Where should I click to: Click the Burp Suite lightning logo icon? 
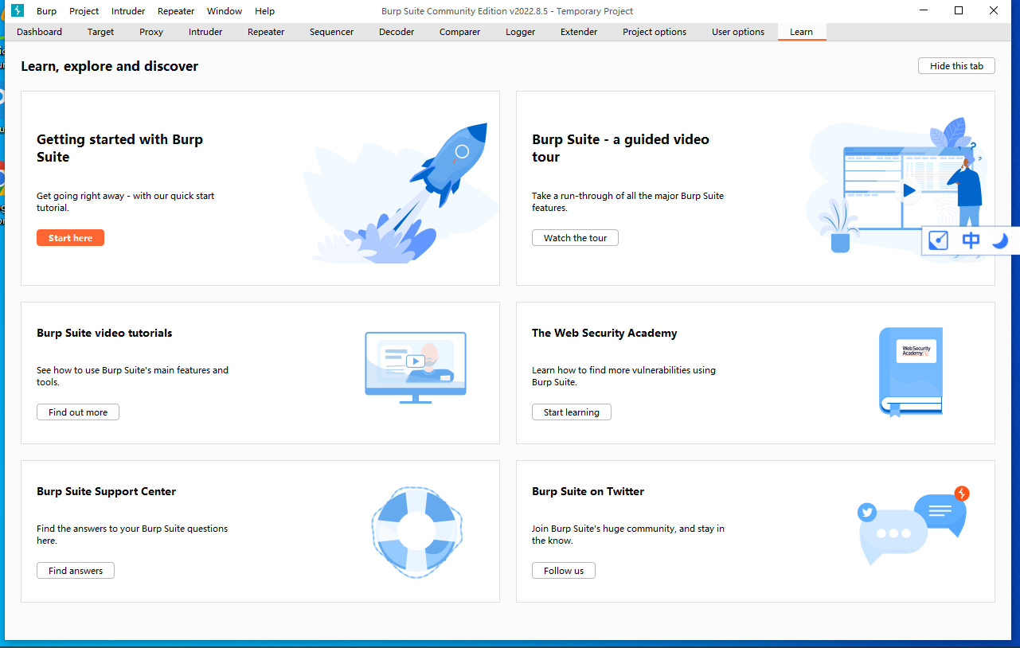[x=18, y=10]
